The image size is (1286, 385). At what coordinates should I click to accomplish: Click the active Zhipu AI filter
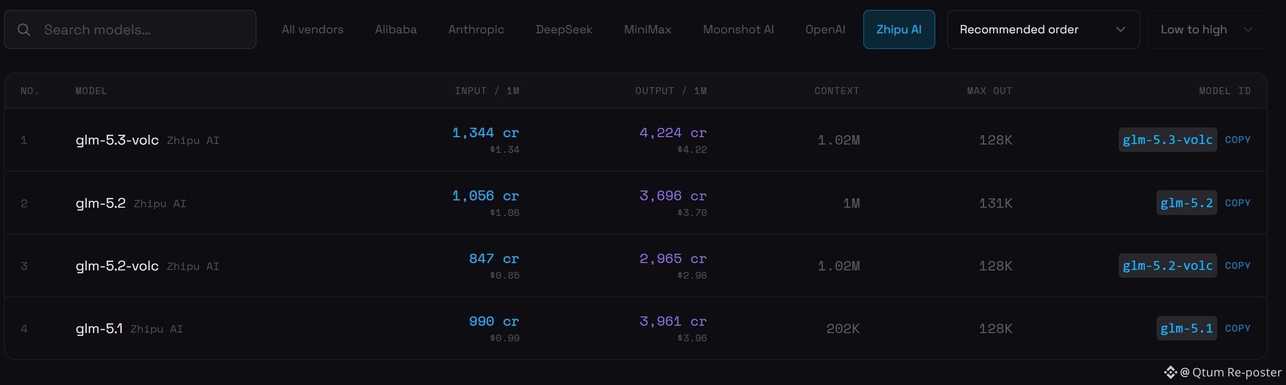click(x=899, y=29)
